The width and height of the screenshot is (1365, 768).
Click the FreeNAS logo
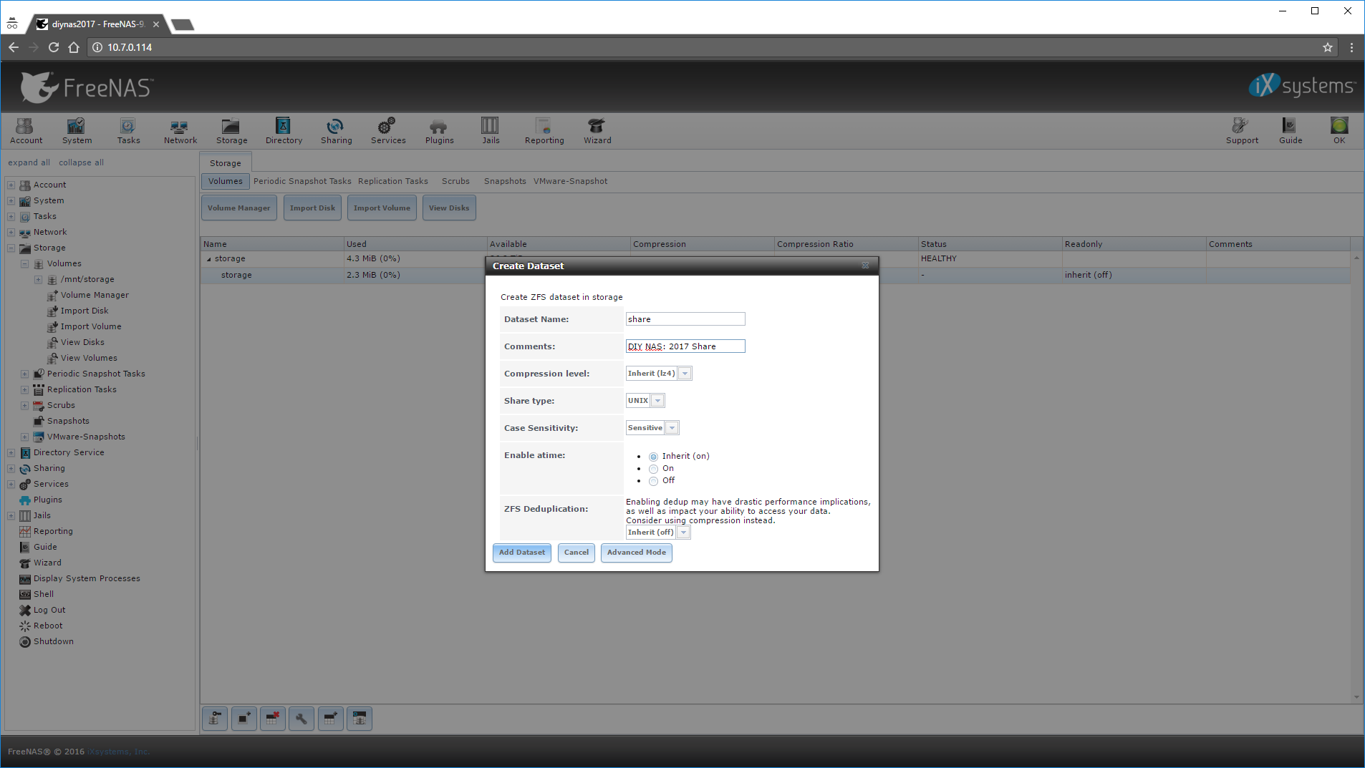pos(87,87)
